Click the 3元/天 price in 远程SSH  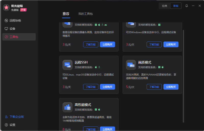tap(67, 87)
